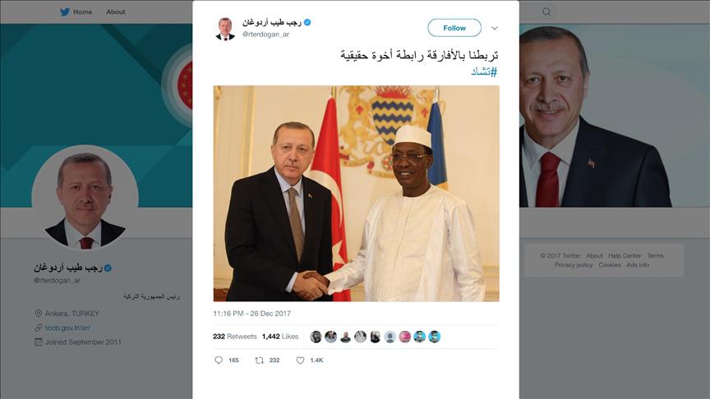
Task: View the 1,442 Likes list
Action: [x=280, y=337]
